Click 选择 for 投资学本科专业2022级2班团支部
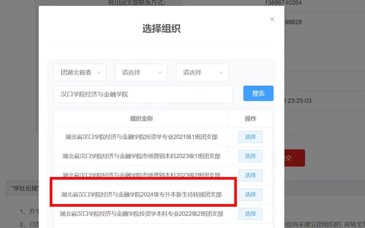 [x=250, y=214]
